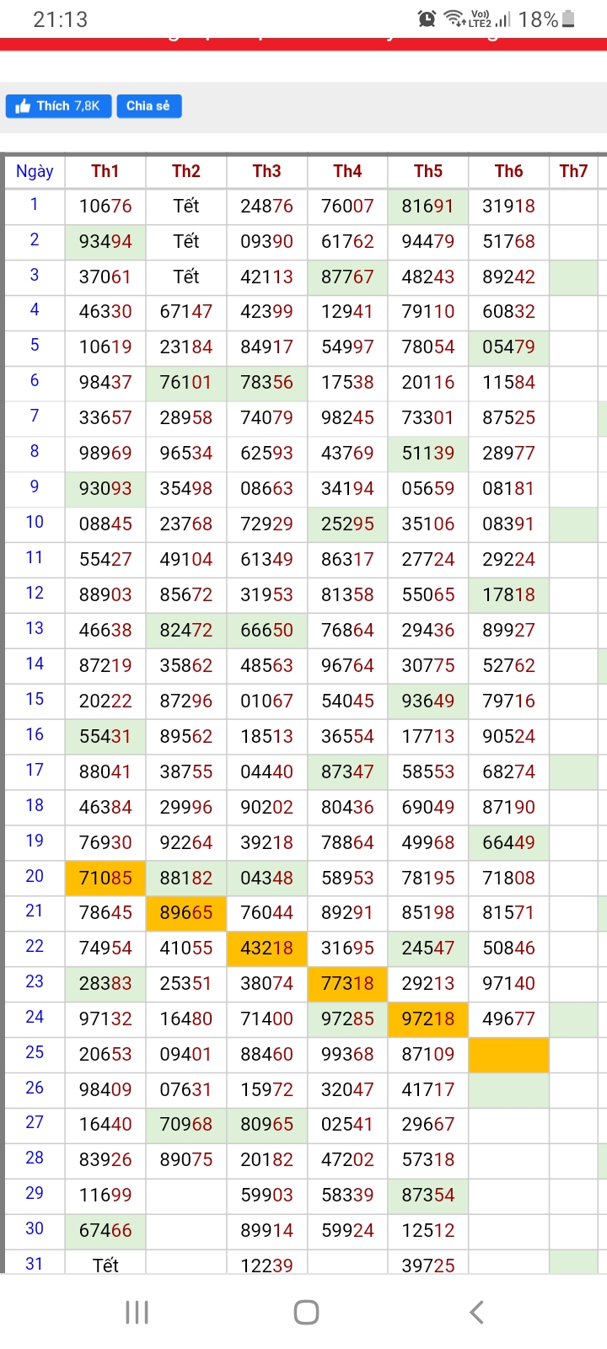Tap Android recent apps navigation icon

[137, 1312]
